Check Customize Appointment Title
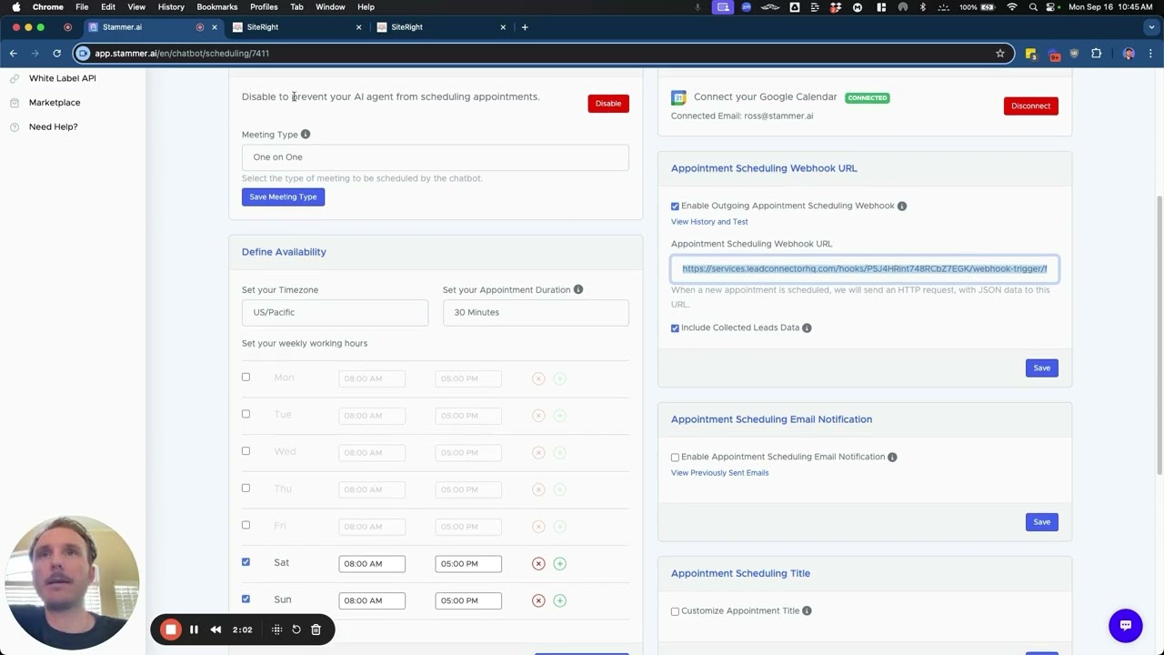Viewport: 1164px width, 655px height. pos(675,611)
